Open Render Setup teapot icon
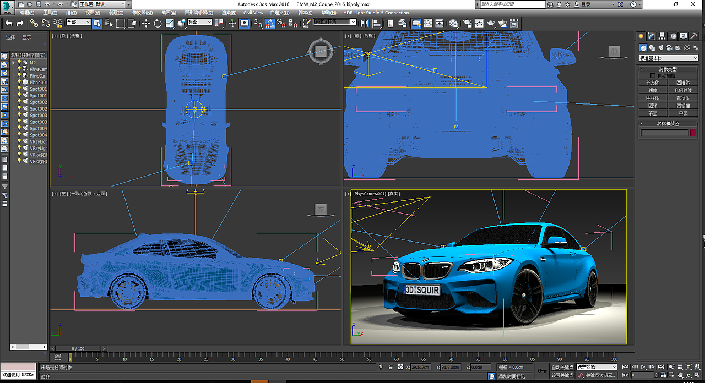The height and width of the screenshot is (383, 705). point(467,23)
